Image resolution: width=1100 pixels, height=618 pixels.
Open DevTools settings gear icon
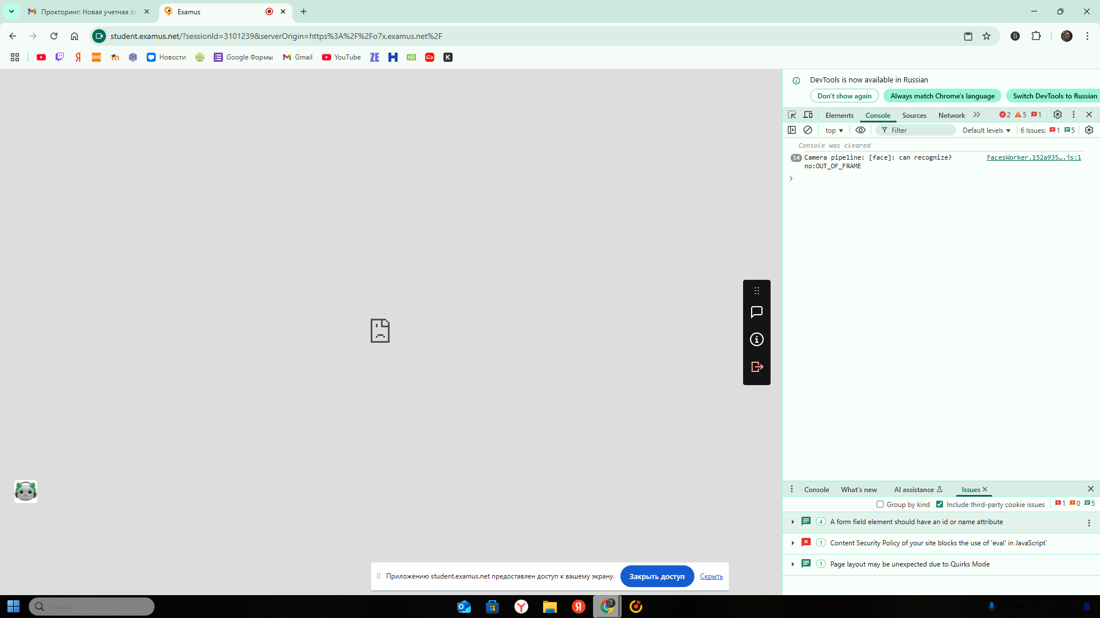(1058, 115)
